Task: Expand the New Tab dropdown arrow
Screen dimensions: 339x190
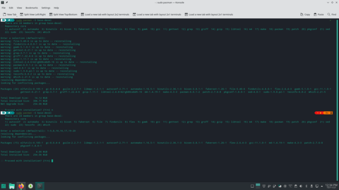Action: [x=16, y=16]
